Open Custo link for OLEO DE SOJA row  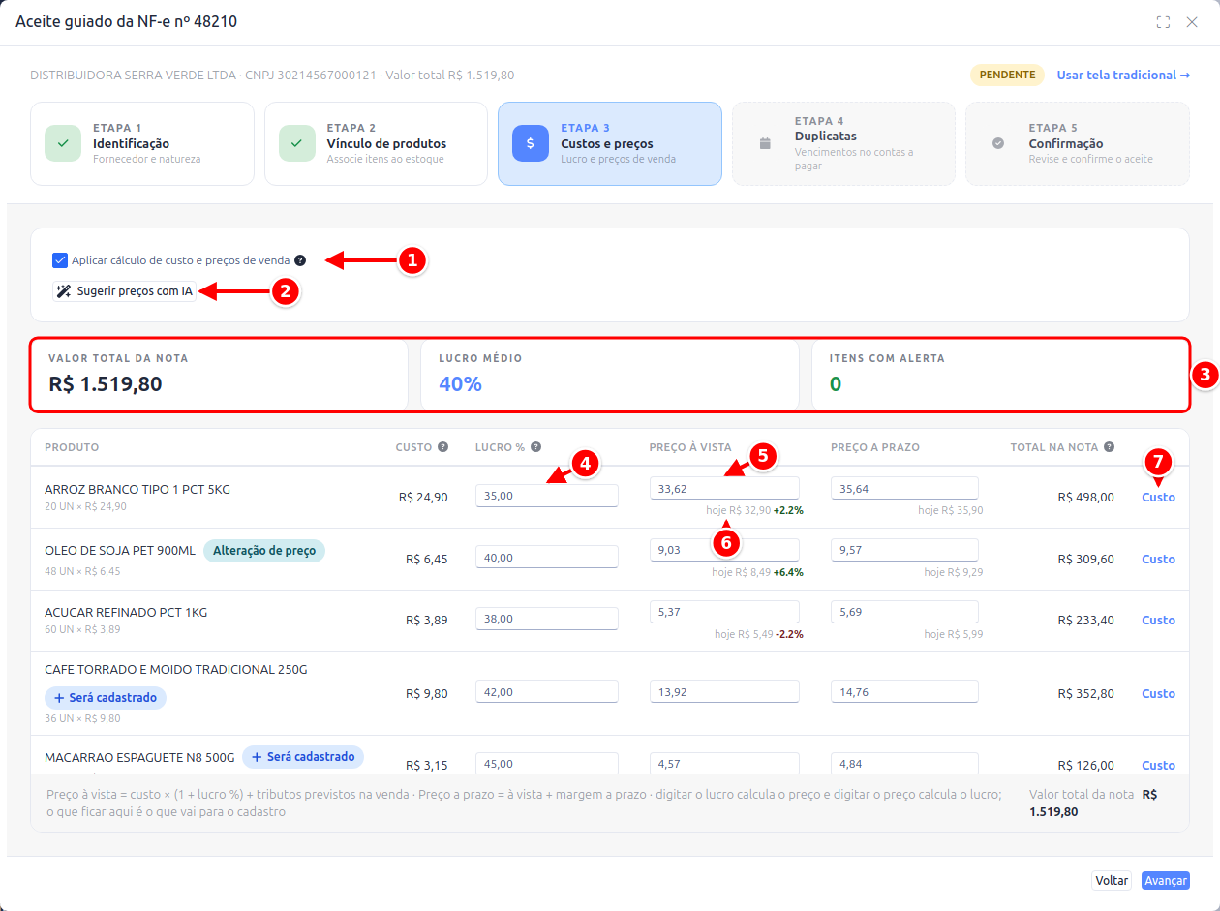(x=1158, y=559)
